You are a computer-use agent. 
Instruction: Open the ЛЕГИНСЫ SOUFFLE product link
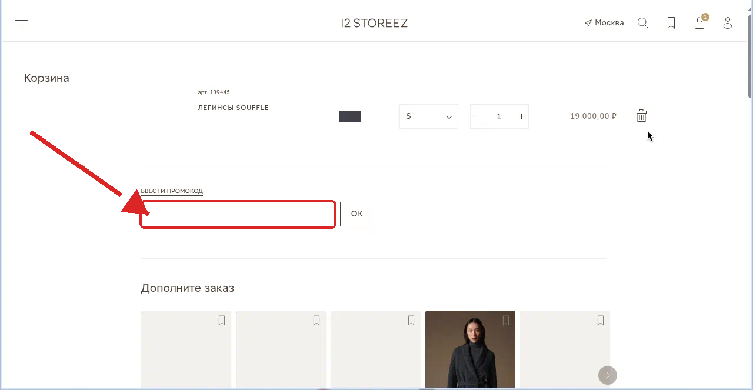[234, 108]
